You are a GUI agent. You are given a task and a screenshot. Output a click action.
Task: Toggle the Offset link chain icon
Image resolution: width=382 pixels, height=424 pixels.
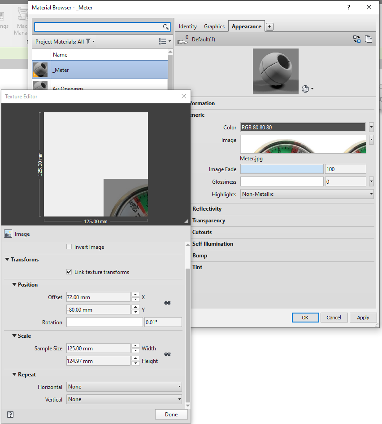pos(168,303)
